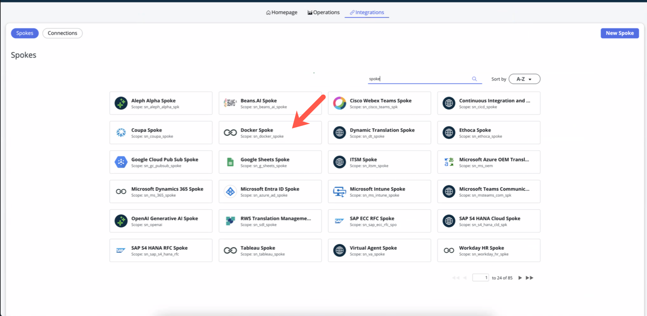Click the "Spokes" page heading
The image size is (647, 316).
click(23, 55)
